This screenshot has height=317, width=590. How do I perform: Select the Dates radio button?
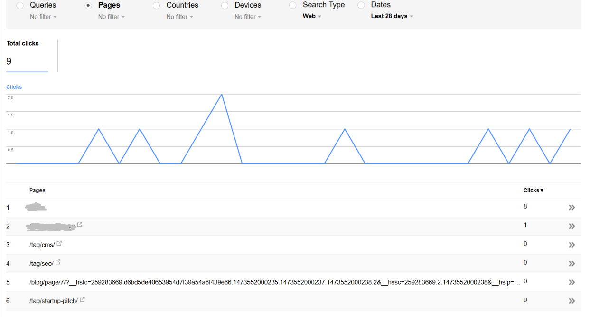tap(361, 5)
